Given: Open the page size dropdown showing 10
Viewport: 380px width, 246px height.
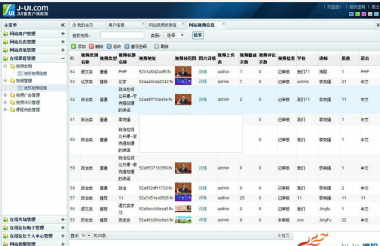Looking at the screenshot, I should (x=86, y=235).
